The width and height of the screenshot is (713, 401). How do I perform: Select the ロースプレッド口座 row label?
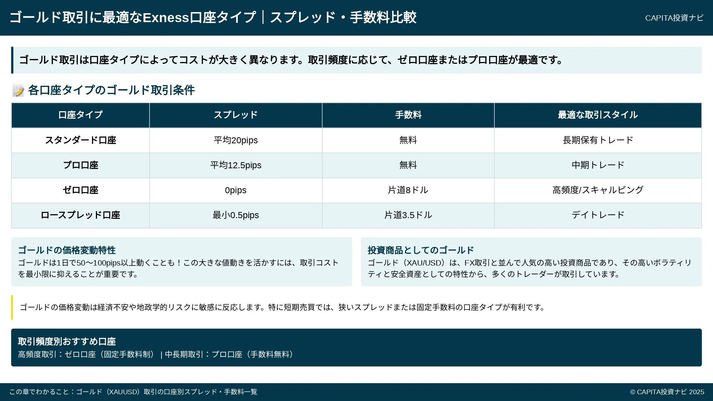(81, 215)
